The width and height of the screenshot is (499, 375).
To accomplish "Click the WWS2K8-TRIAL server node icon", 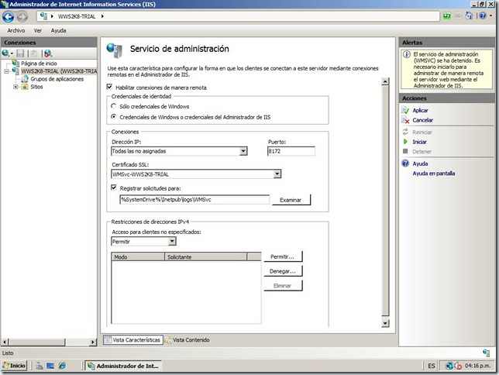I will [x=16, y=71].
